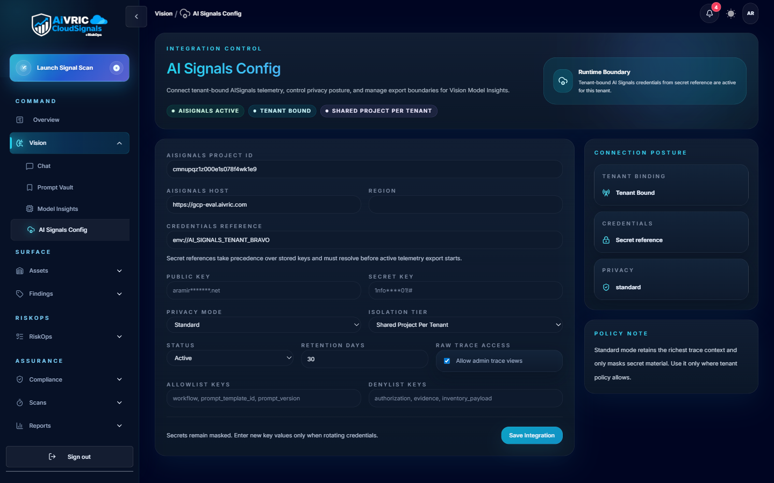Click the Secret Key field

(x=465, y=290)
